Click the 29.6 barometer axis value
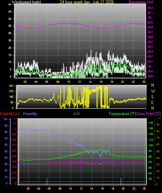 coord(150,37)
